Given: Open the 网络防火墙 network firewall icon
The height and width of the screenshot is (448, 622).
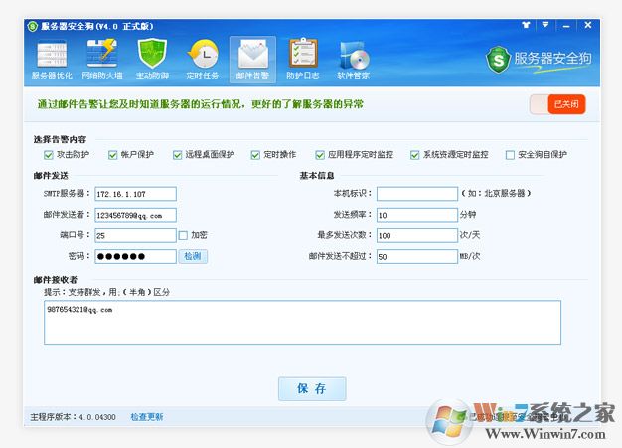Looking at the screenshot, I should pyautogui.click(x=102, y=60).
